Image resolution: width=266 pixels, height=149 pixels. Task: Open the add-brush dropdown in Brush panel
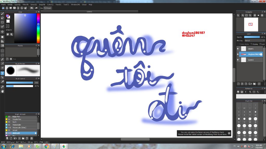(15, 138)
